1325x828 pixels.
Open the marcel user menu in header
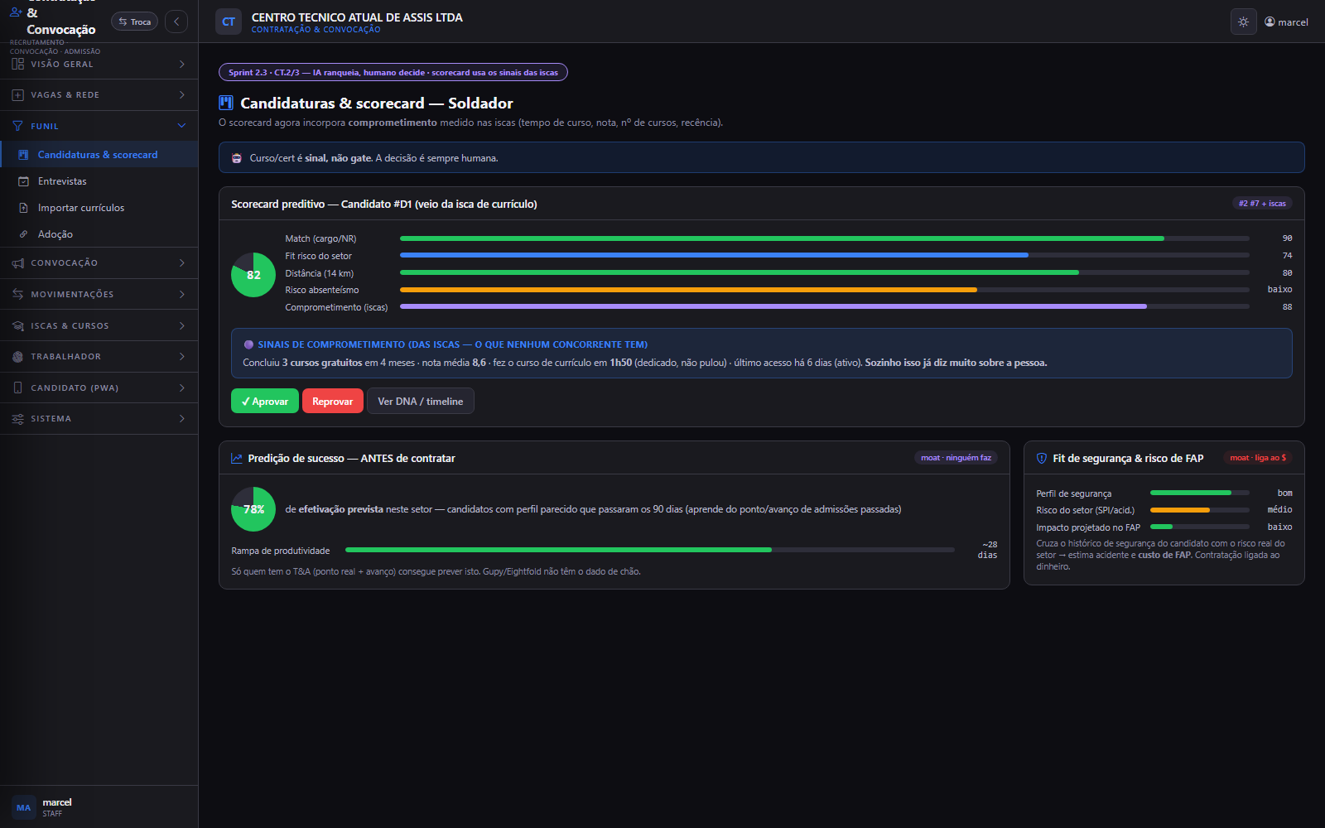pos(1286,22)
